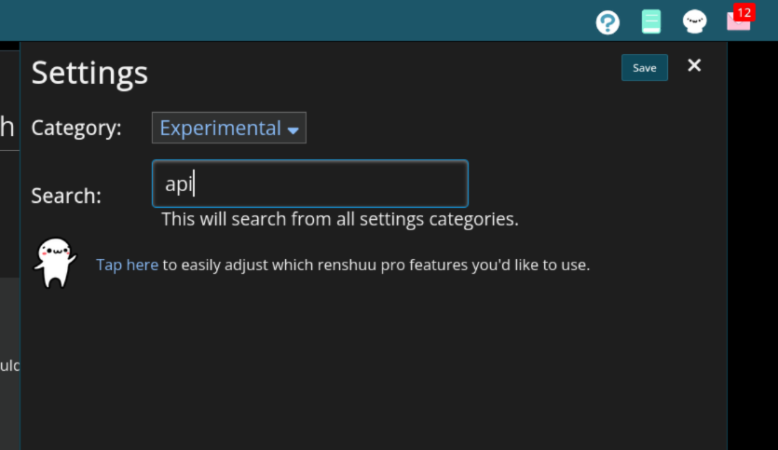Focus the search field containing "api"
Image resolution: width=778 pixels, height=450 pixels.
310,184
